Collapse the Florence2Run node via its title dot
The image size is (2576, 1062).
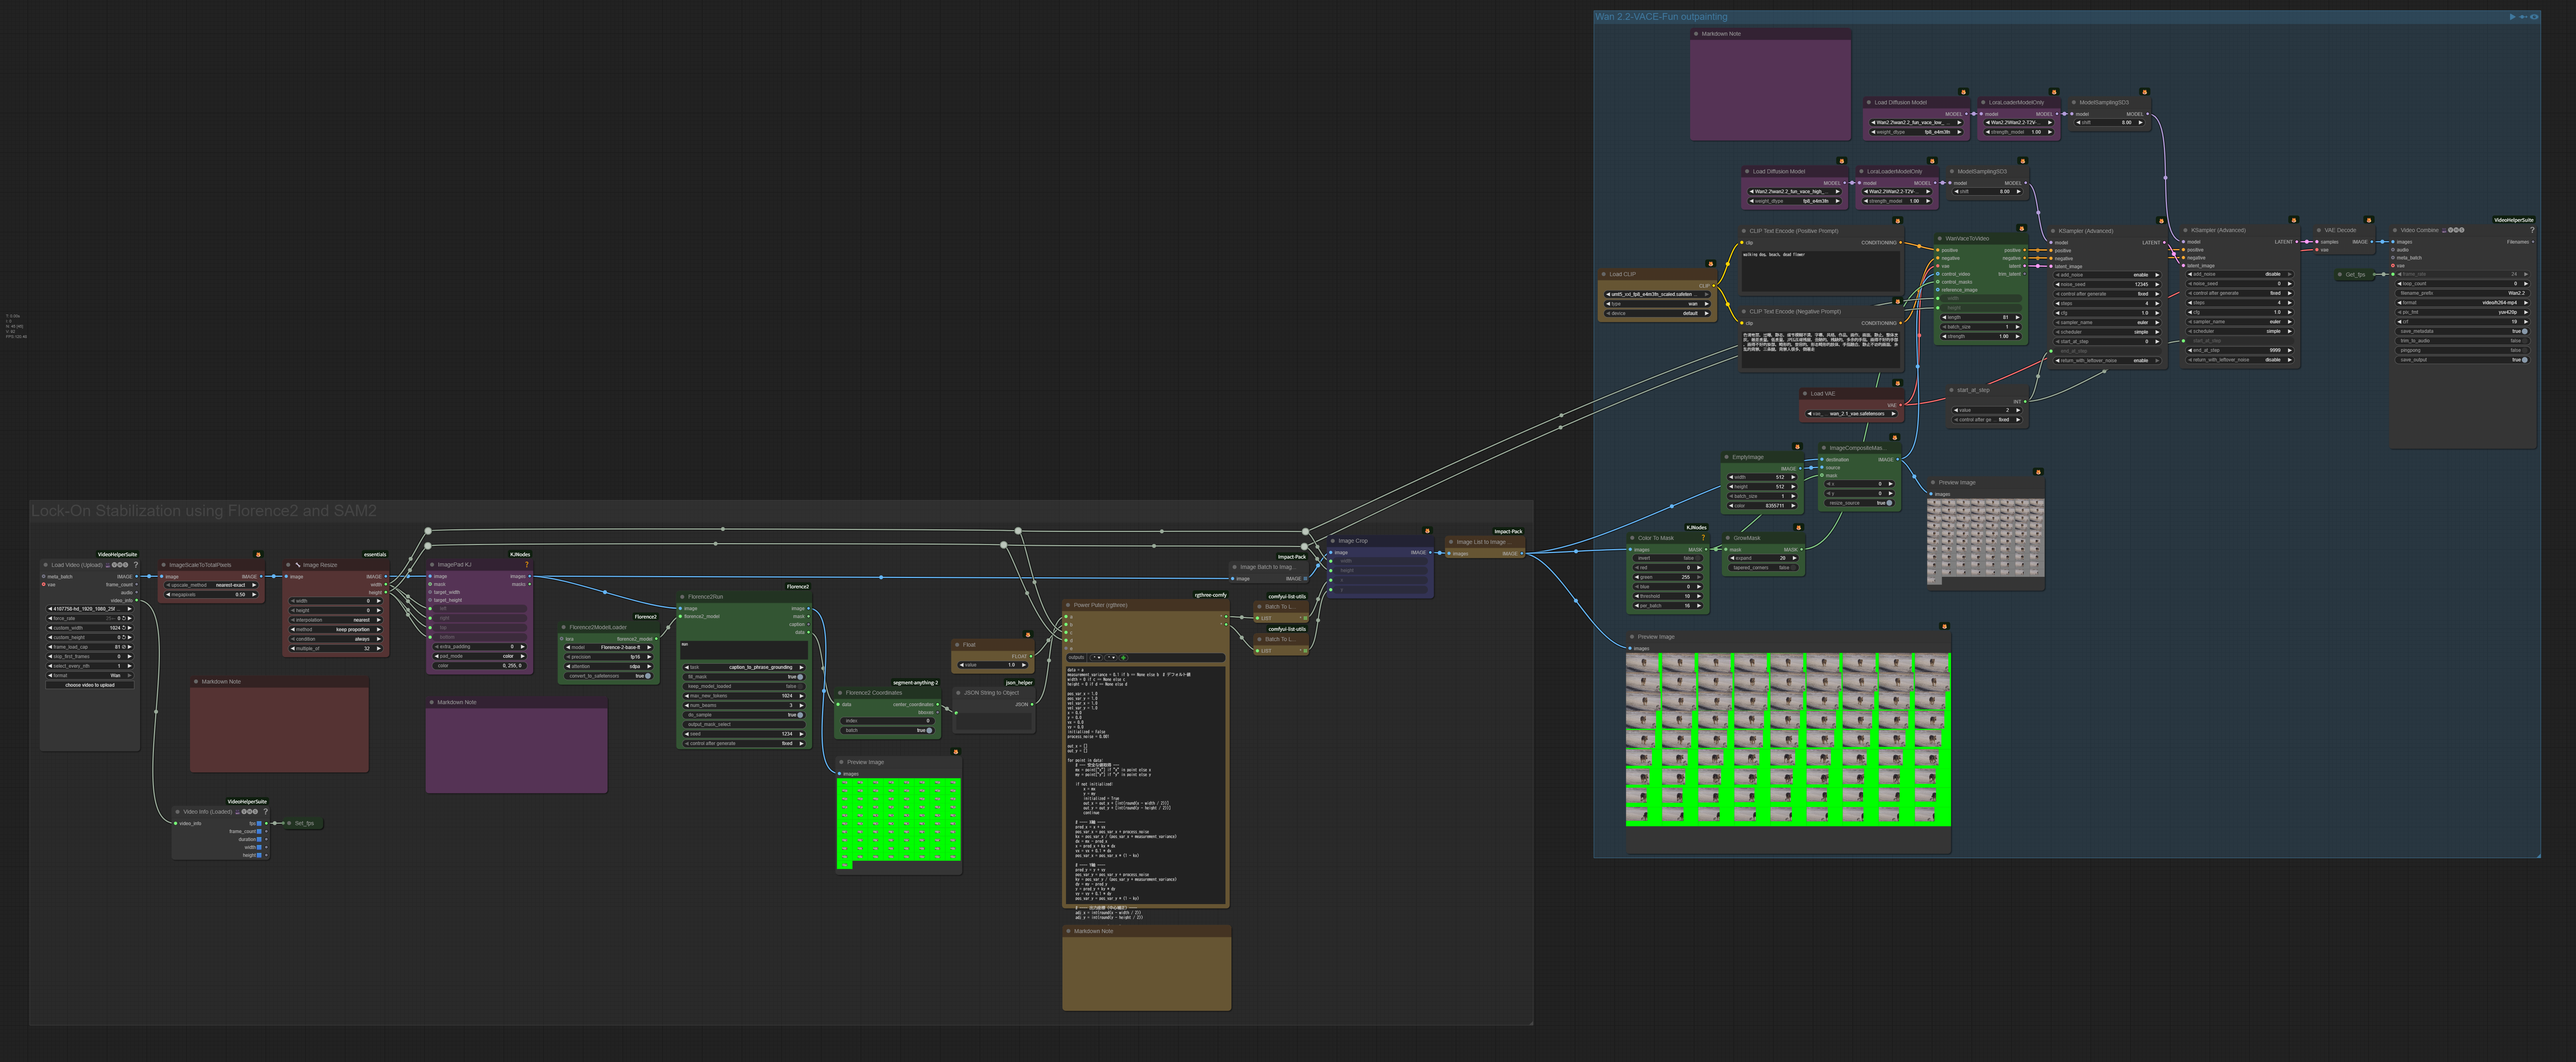pos(682,597)
